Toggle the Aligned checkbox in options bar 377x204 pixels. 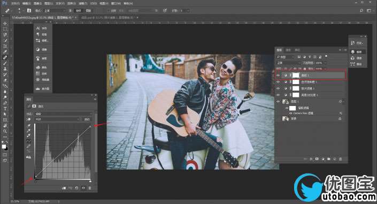[x=108, y=11]
